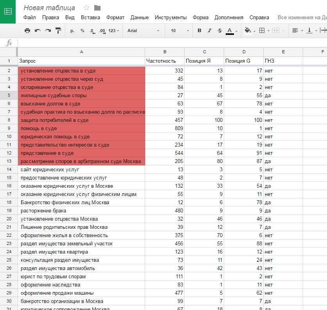Open the move-to-folder icon
Screen dimensions: 327x310
[97, 8]
